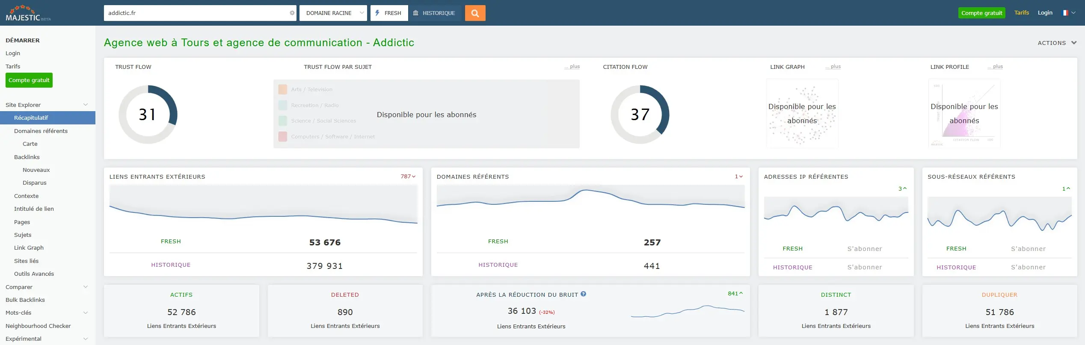1085x345 pixels.
Task: Open the Link Profile chart thumbnail
Action: 964,114
